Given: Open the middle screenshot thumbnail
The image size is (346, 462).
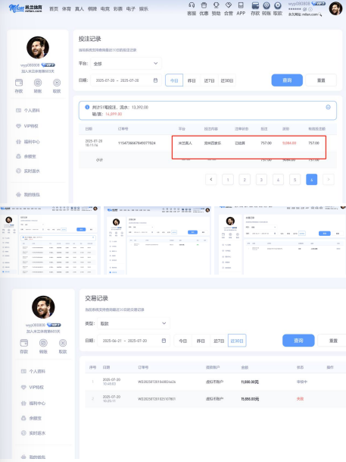Looking at the screenshot, I should click(x=157, y=240).
